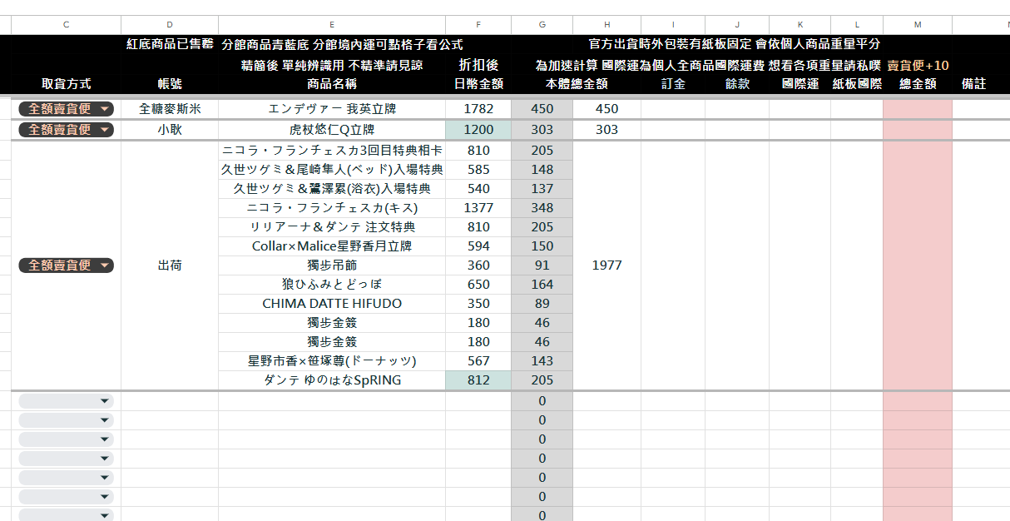
Task: Select column H header
Action: pos(607,25)
